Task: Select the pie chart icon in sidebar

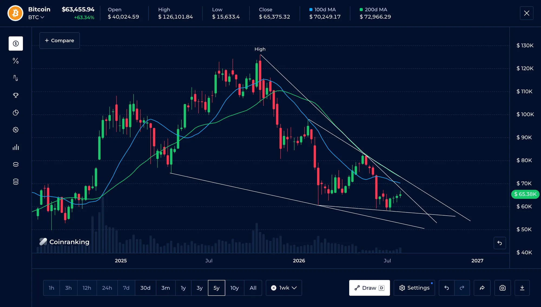Action: click(x=16, y=113)
